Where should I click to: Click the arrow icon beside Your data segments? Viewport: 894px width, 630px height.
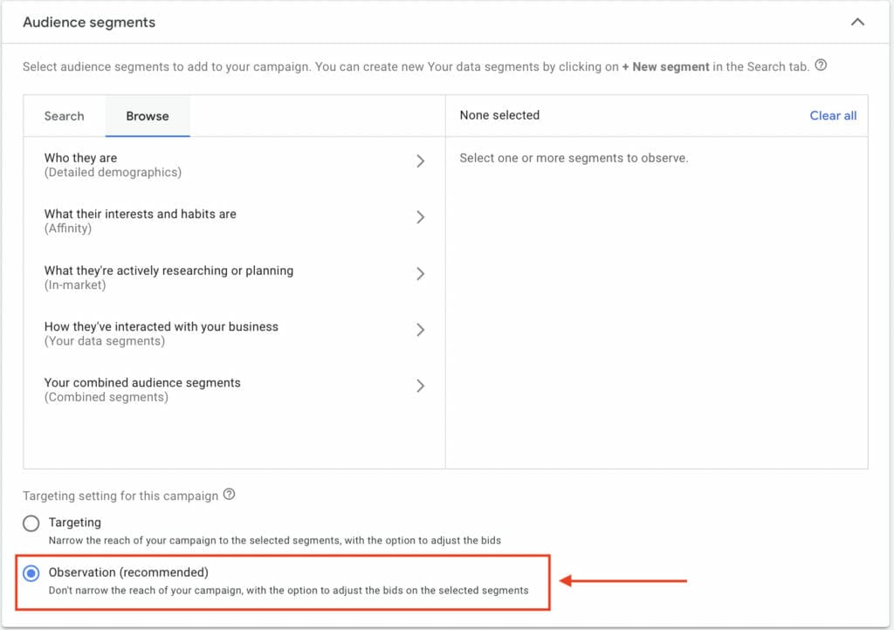coord(420,330)
